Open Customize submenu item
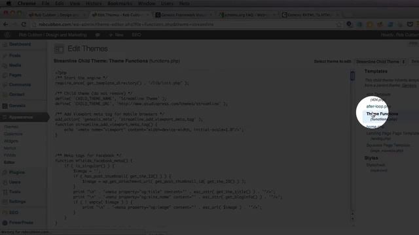 13,134
